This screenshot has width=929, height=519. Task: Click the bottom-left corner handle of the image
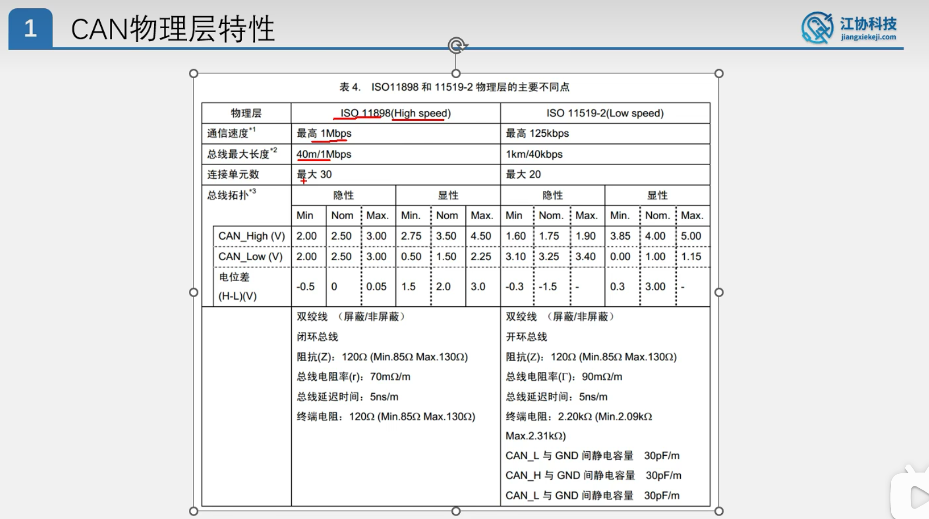pyautogui.click(x=193, y=511)
